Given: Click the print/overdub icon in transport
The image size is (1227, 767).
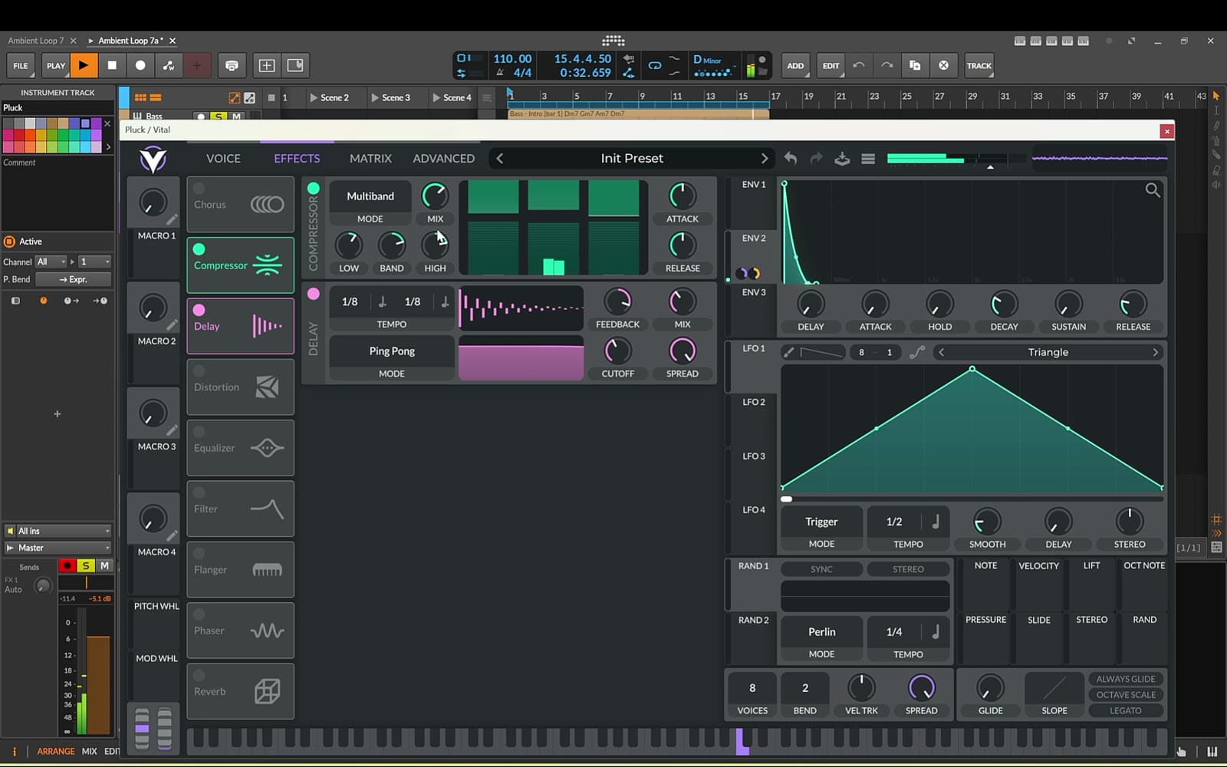Looking at the screenshot, I should (232, 65).
